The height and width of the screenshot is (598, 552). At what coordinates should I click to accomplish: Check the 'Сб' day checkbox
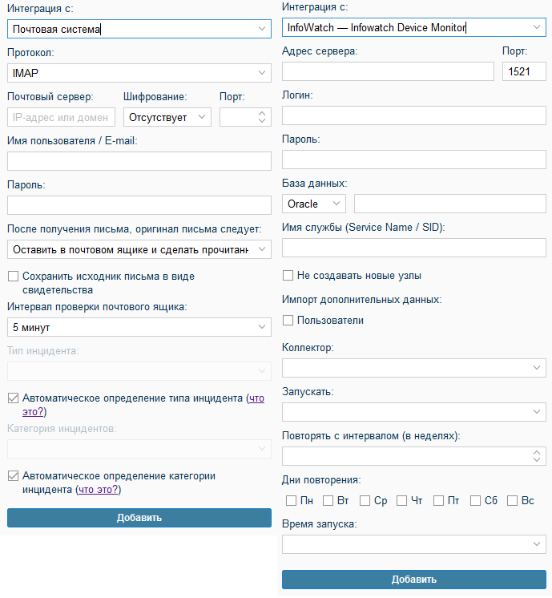coord(476,501)
